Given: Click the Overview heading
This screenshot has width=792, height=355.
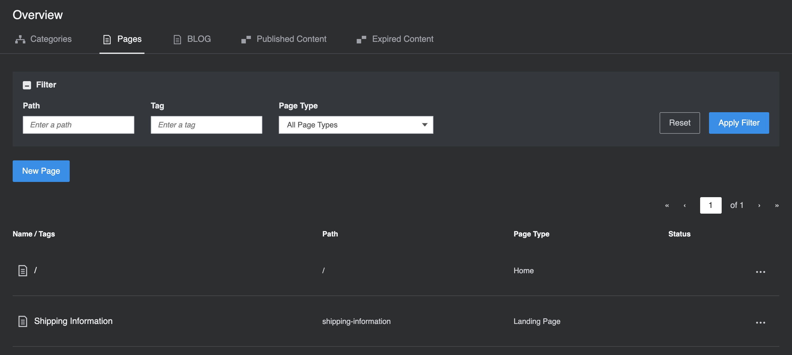Looking at the screenshot, I should pyautogui.click(x=38, y=15).
